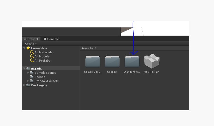Select All Models in Favorites

click(42, 56)
